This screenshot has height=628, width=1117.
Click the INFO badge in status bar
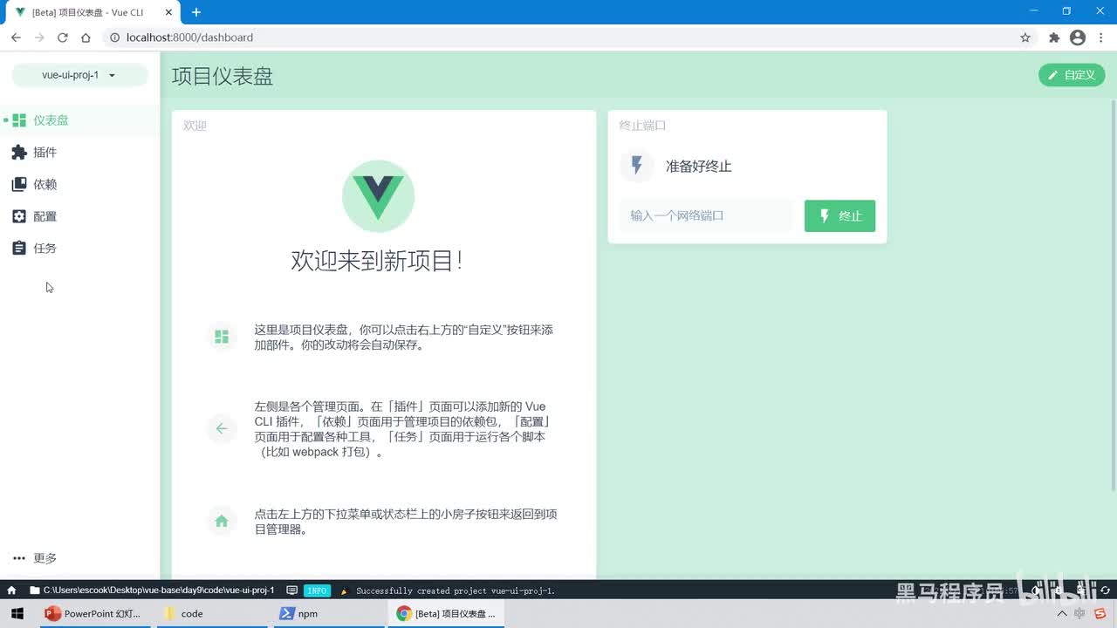(x=318, y=590)
